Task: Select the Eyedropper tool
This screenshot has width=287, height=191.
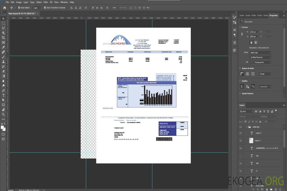Action: [3, 47]
